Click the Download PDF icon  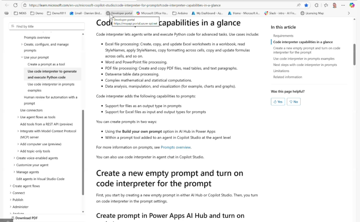click(x=13, y=218)
